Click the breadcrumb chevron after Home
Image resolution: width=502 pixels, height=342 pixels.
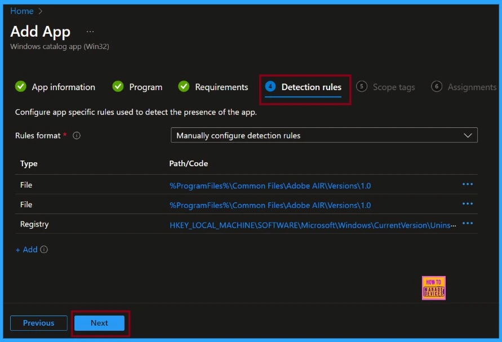pos(41,11)
